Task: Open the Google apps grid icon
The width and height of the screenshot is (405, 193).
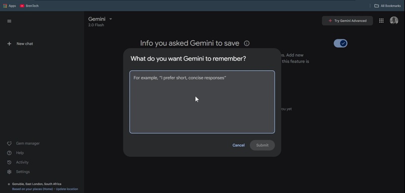Action: [x=381, y=21]
